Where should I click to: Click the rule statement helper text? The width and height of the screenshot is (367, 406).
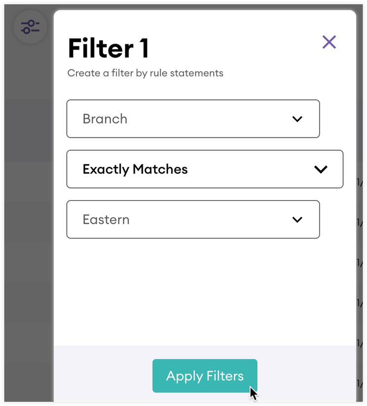point(145,73)
